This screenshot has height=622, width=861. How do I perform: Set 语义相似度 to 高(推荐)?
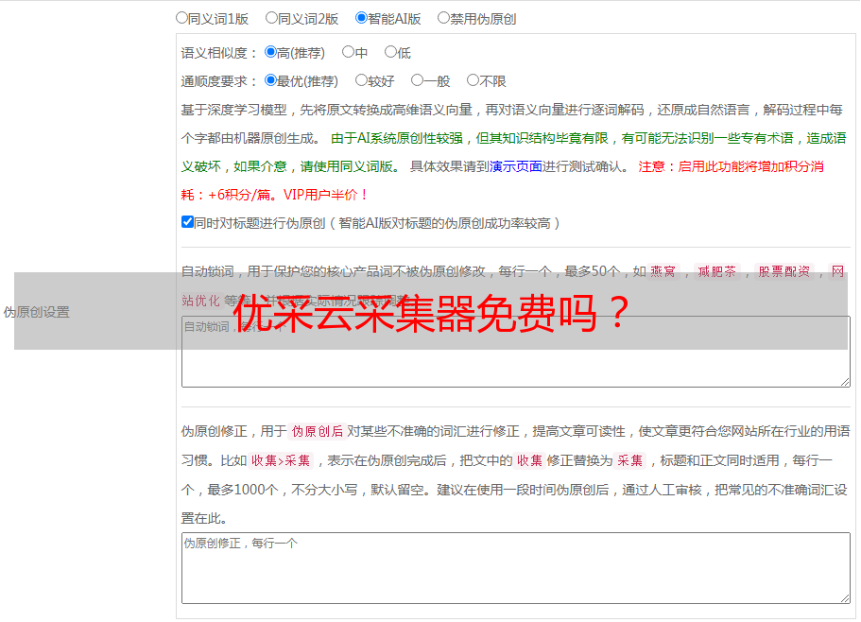[x=270, y=53]
